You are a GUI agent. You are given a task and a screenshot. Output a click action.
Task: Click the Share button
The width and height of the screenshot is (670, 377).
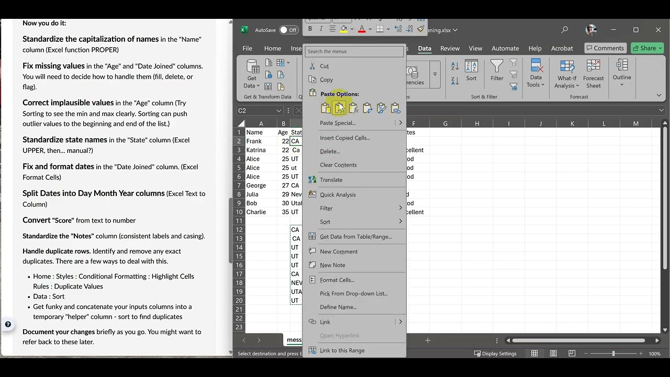point(647,48)
